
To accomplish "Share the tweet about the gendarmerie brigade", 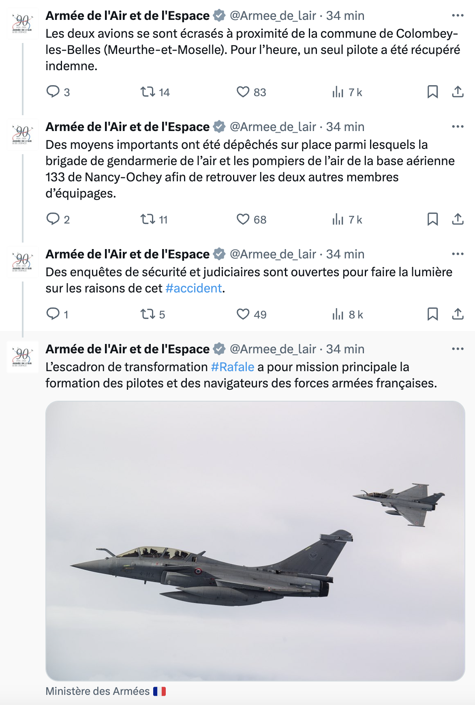I will 458,219.
